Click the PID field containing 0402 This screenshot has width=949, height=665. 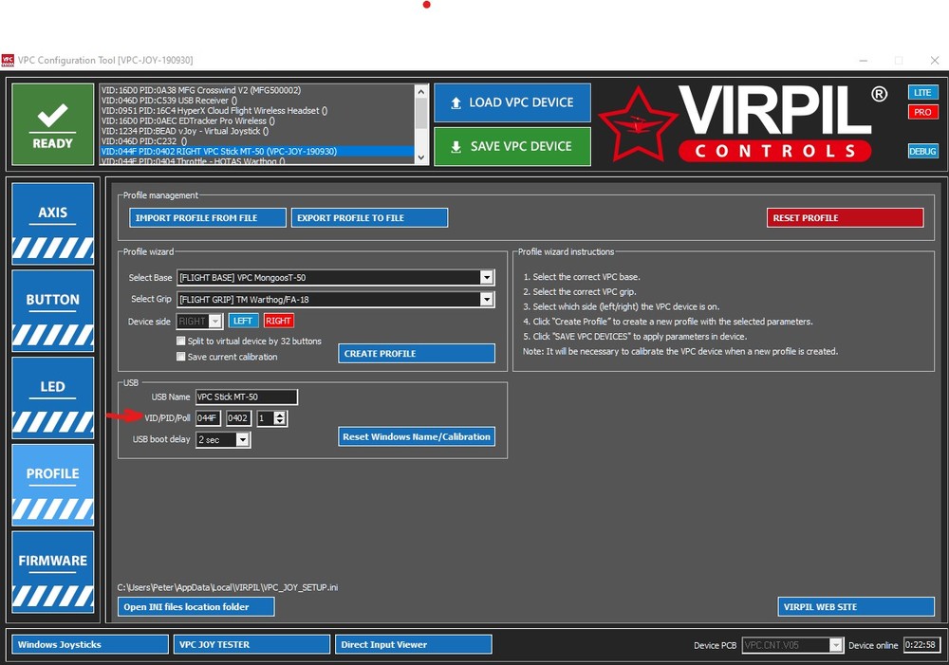(238, 418)
